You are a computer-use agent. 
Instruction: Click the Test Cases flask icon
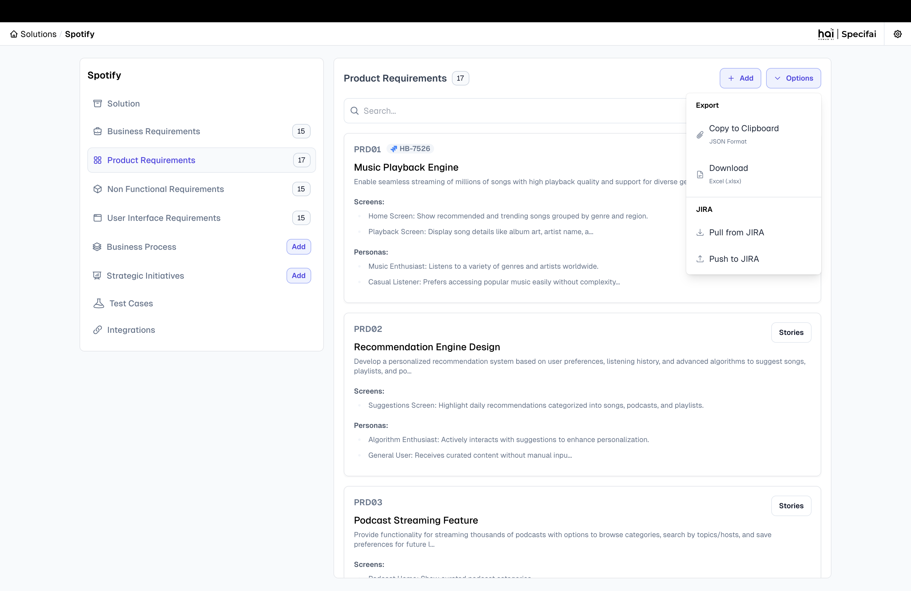pyautogui.click(x=99, y=304)
